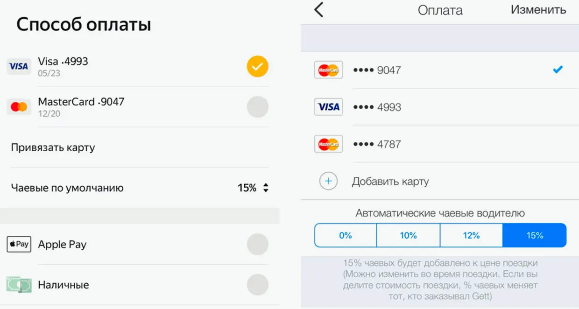The height and width of the screenshot is (309, 579).
Task: Tap the back arrow in Оплата header
Action: click(x=319, y=10)
